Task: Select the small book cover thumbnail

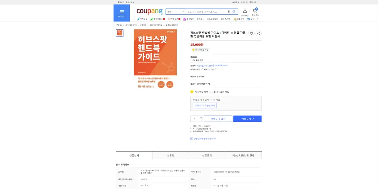Action: 120,33
